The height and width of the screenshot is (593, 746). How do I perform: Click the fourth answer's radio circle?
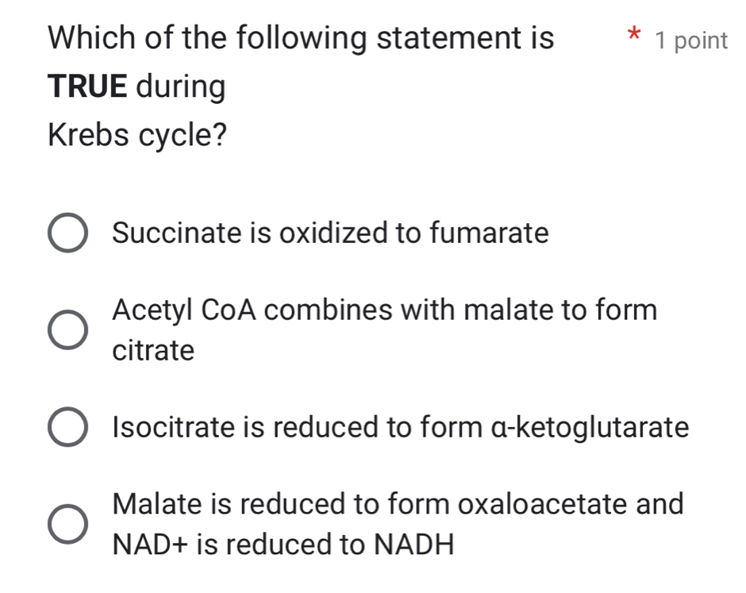pyautogui.click(x=70, y=524)
